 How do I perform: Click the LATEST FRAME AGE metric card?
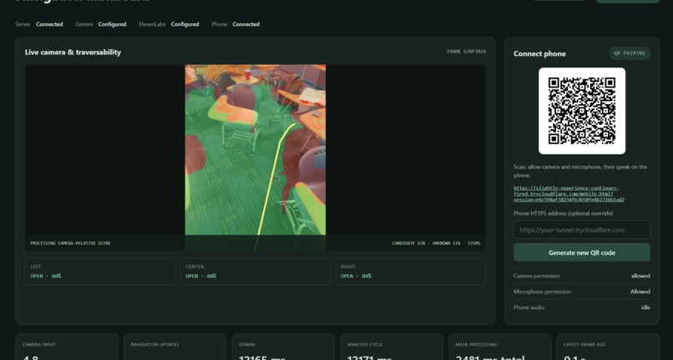(608, 347)
